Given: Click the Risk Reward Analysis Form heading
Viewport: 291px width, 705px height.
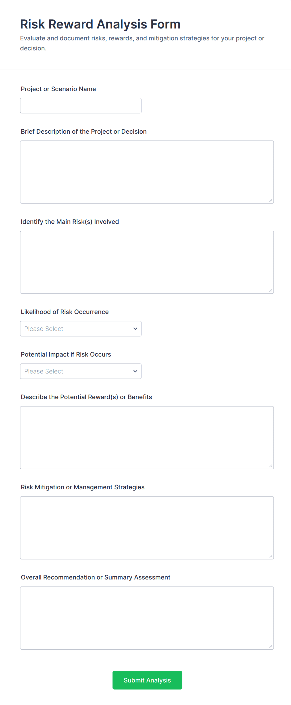Looking at the screenshot, I should coord(100,24).
